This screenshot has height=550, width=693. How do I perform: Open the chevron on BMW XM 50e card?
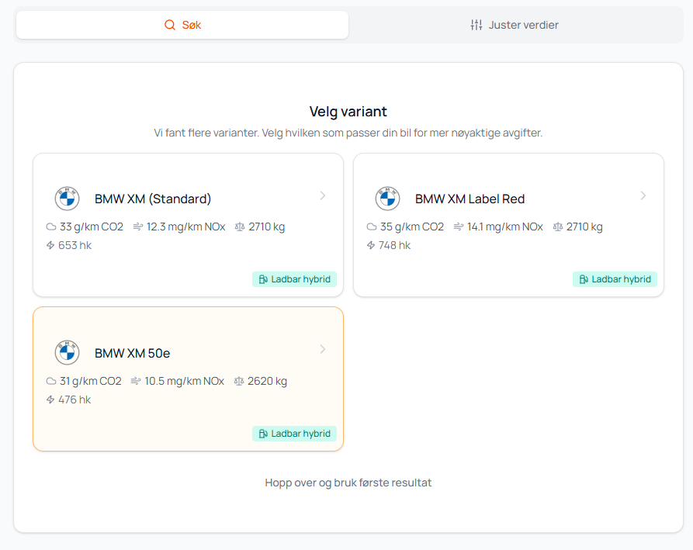tap(323, 350)
